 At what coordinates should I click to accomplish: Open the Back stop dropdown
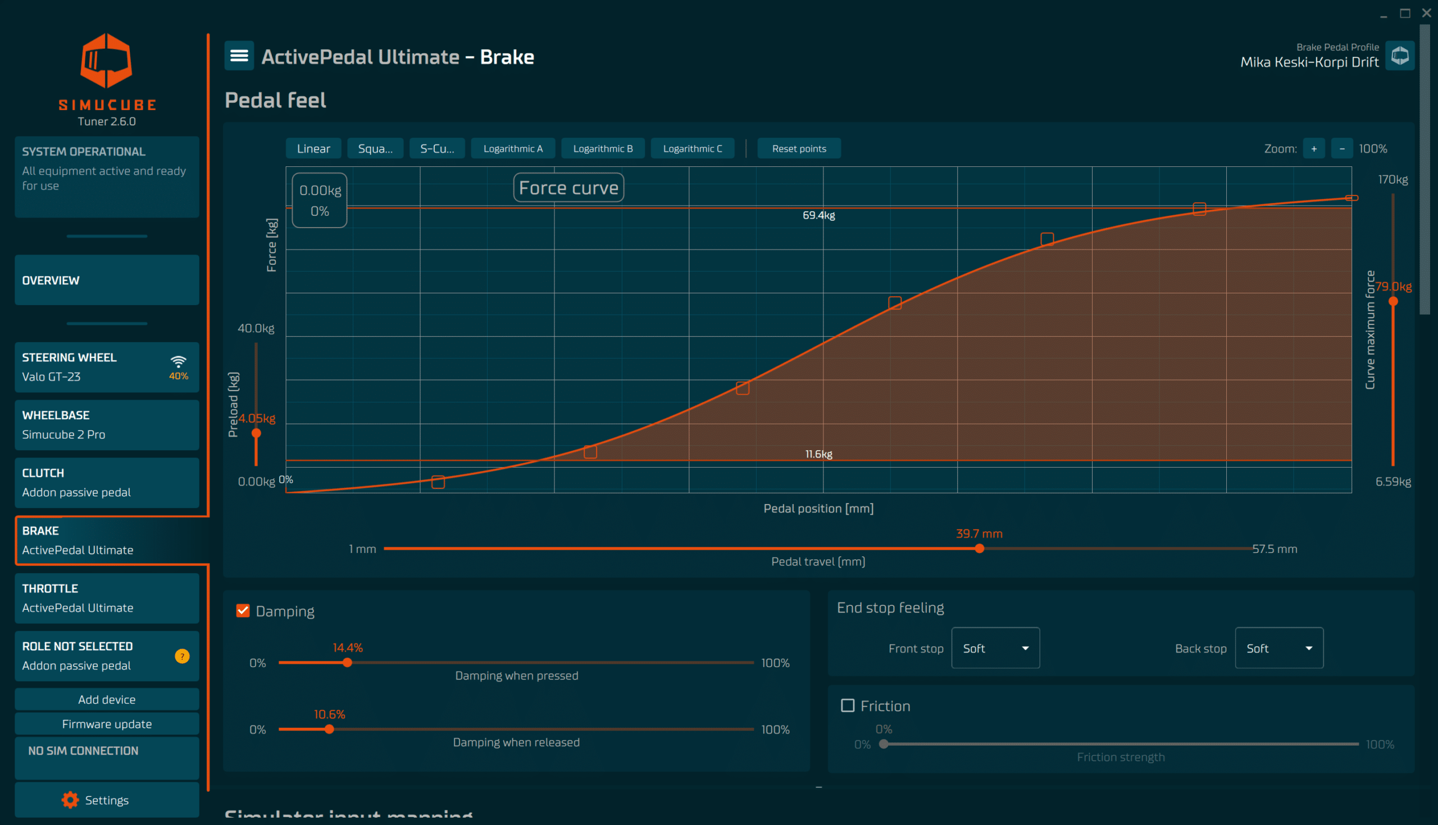point(1279,647)
